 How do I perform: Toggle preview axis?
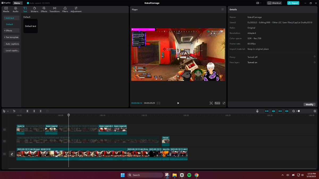click(x=287, y=111)
